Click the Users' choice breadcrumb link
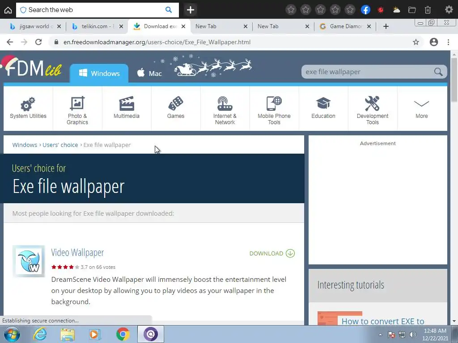Viewport: 458px width, 343px height. (60, 145)
